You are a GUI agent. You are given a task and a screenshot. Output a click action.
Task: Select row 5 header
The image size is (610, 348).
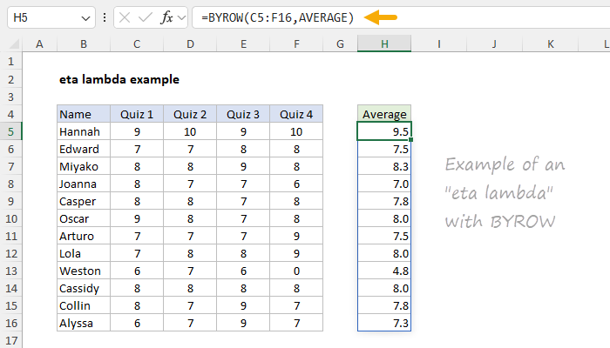pos(12,131)
